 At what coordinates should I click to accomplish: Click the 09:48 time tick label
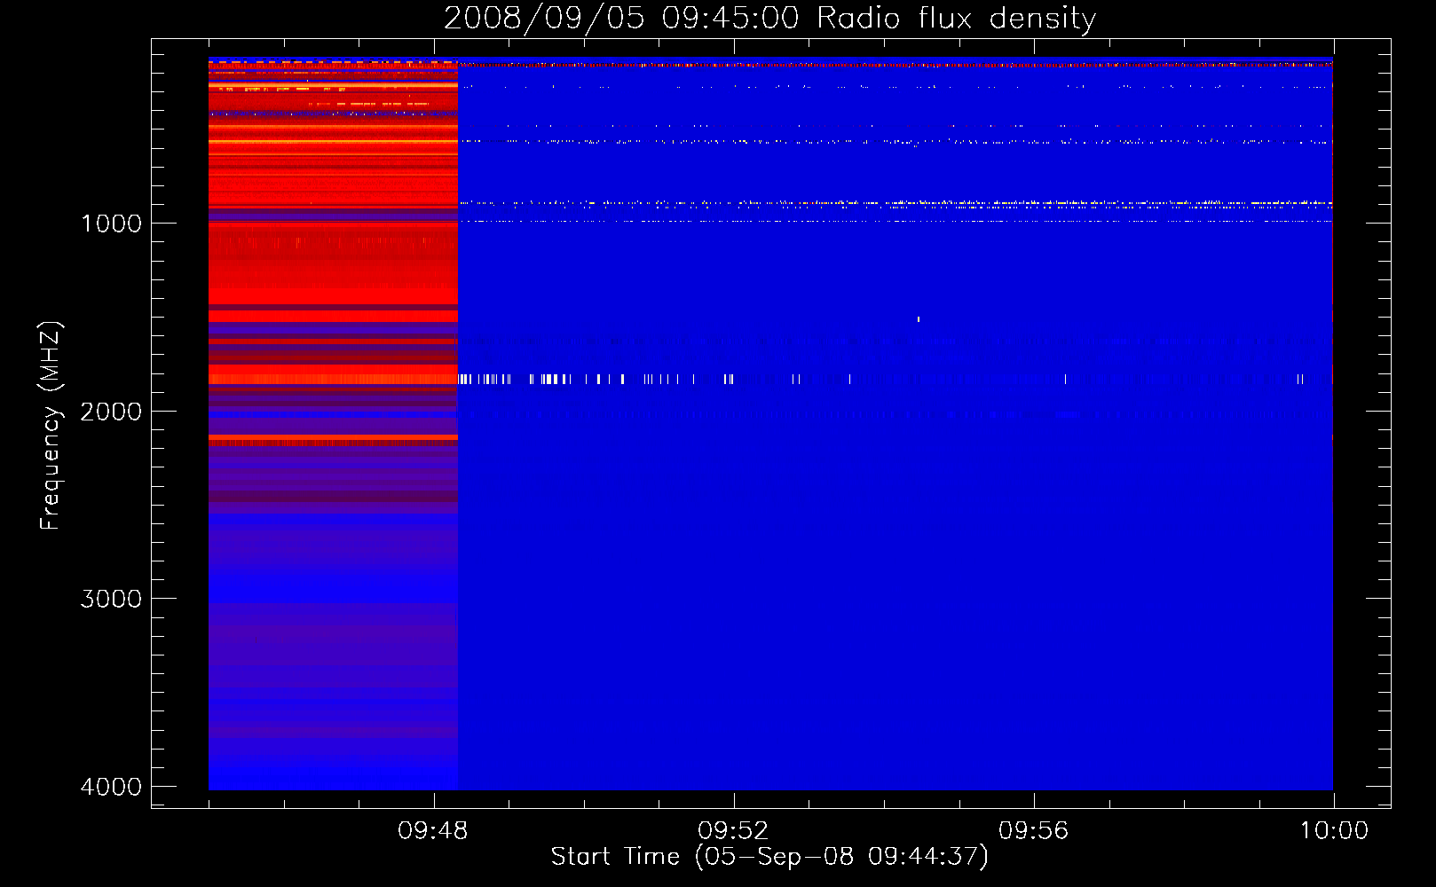click(432, 831)
